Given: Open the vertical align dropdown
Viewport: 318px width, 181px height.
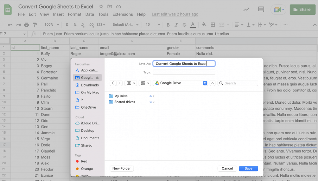Looking at the screenshot, I should 250,25.
